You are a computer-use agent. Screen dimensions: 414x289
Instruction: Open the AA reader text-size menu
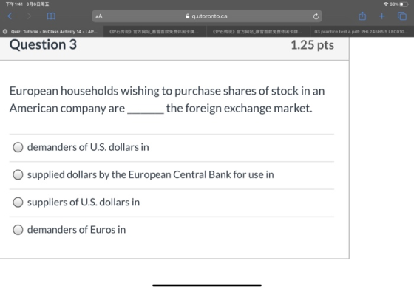[99, 16]
